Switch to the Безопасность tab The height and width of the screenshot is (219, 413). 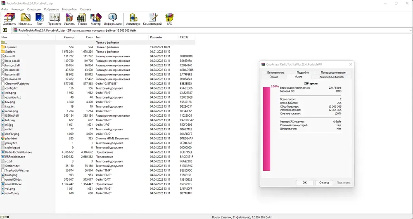click(x=276, y=73)
